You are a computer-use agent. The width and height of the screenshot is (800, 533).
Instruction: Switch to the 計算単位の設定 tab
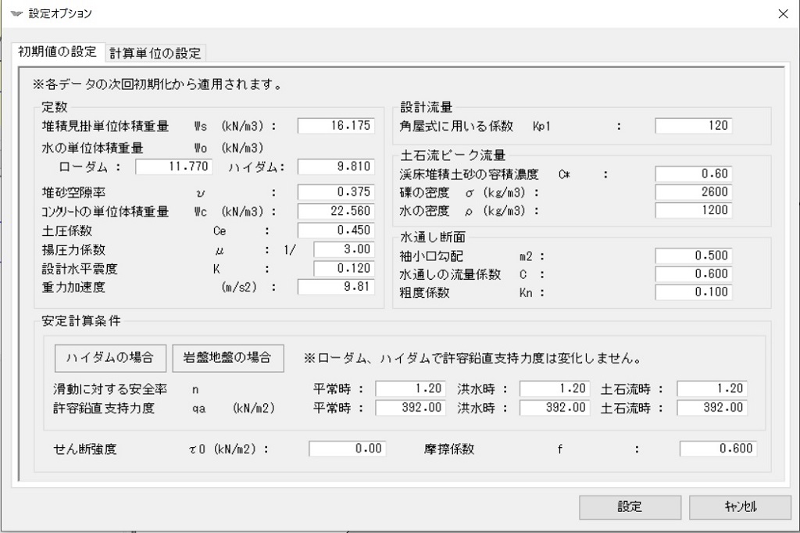pos(155,53)
